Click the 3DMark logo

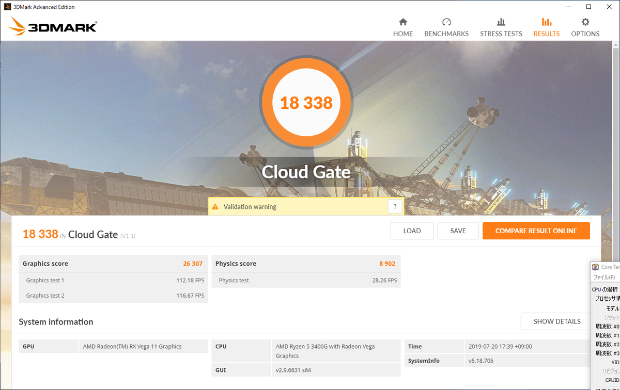click(53, 26)
